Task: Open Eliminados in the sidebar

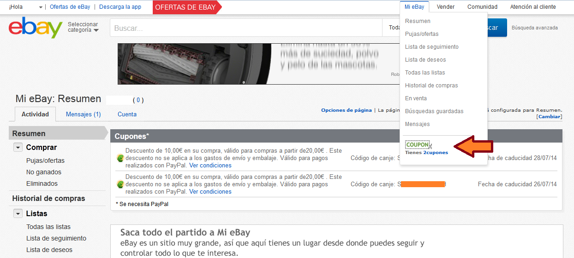Action: (x=42, y=183)
